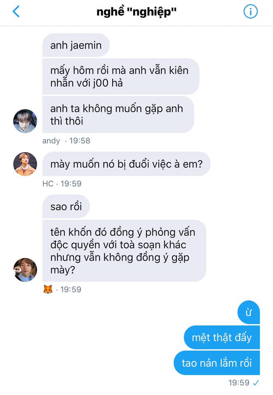Select the group title nghề "nghiệp"
The image size is (273, 395).
coord(136,12)
